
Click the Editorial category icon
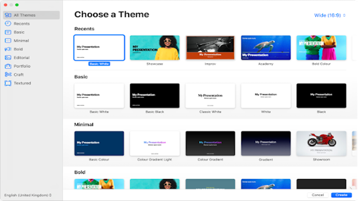pyautogui.click(x=8, y=58)
